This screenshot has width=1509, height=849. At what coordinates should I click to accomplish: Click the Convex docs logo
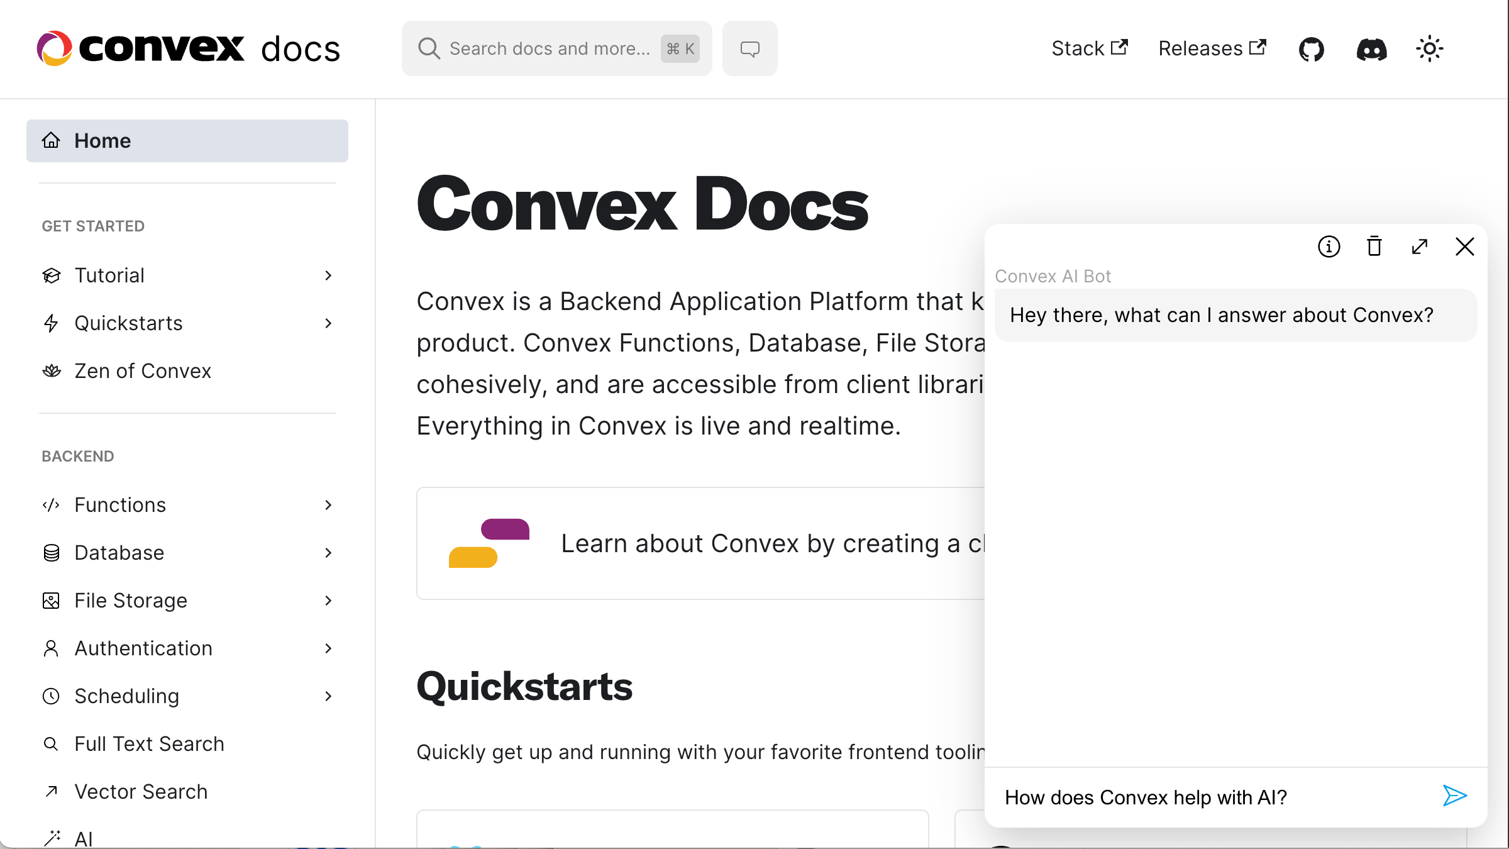189,48
